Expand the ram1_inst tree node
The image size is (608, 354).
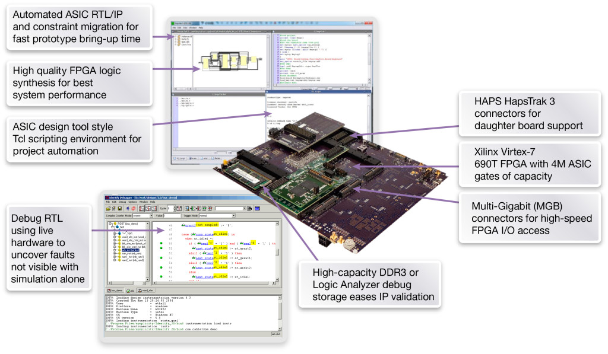[115, 257]
